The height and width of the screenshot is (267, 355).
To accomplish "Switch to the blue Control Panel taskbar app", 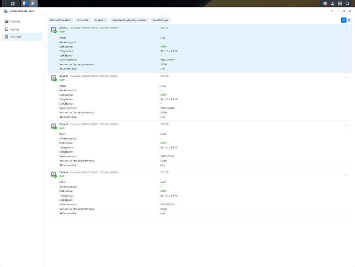I will tap(25, 4).
